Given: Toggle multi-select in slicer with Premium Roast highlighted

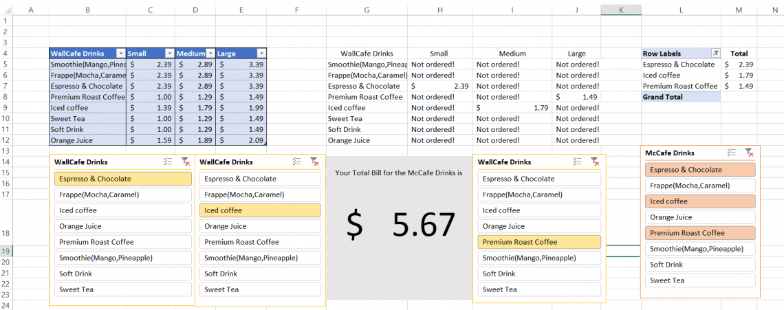Looking at the screenshot, I should click(x=578, y=162).
